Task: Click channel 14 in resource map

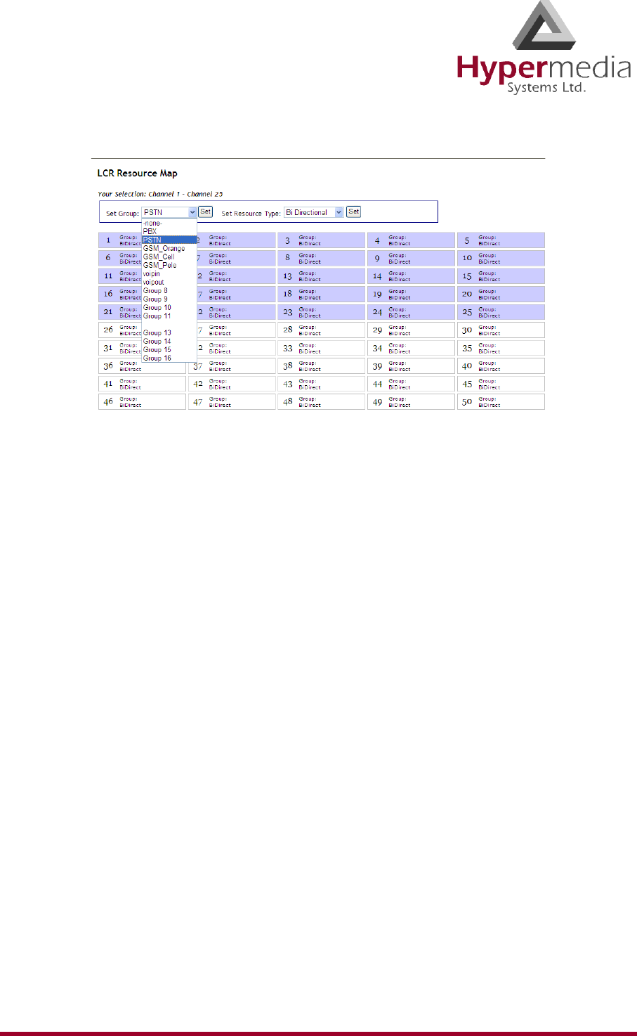Action: 411,276
